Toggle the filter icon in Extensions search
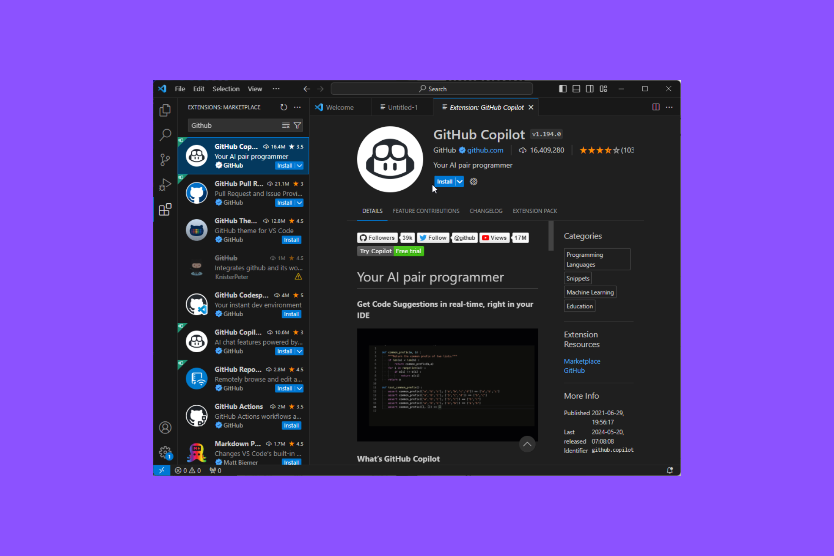Viewport: 834px width, 556px height. coord(298,125)
